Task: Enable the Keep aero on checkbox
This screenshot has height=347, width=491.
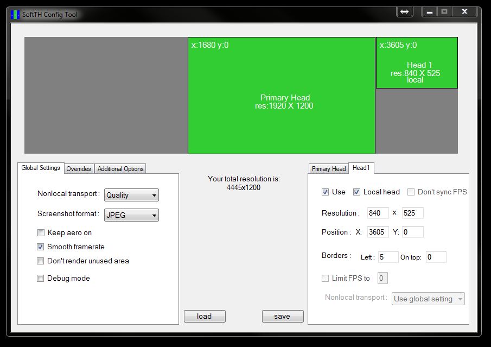Action: click(x=41, y=233)
